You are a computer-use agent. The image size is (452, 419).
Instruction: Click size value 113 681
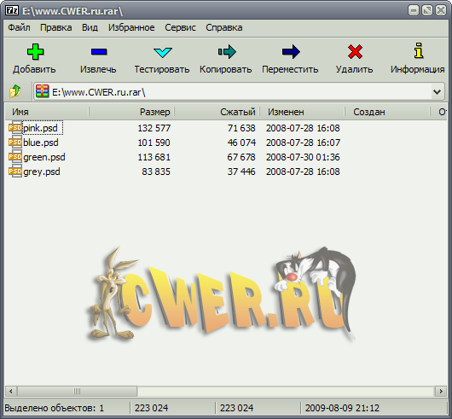[x=154, y=157]
